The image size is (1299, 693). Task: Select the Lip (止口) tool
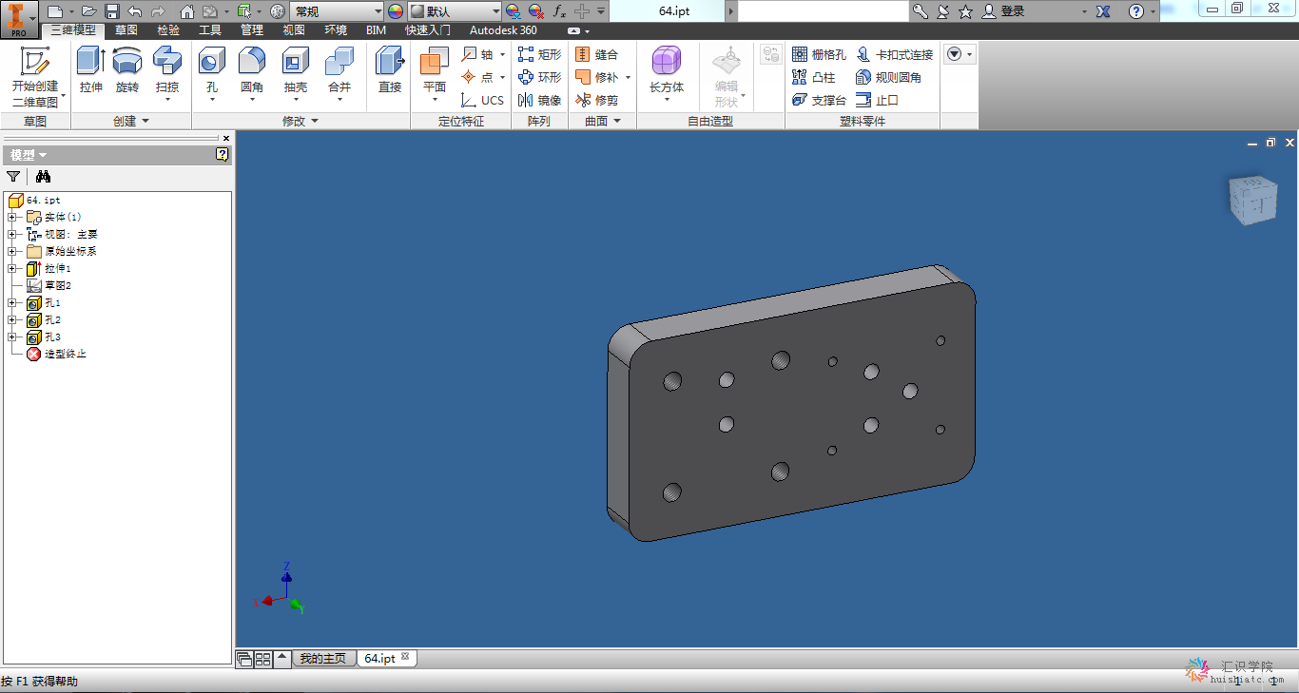pos(877,100)
